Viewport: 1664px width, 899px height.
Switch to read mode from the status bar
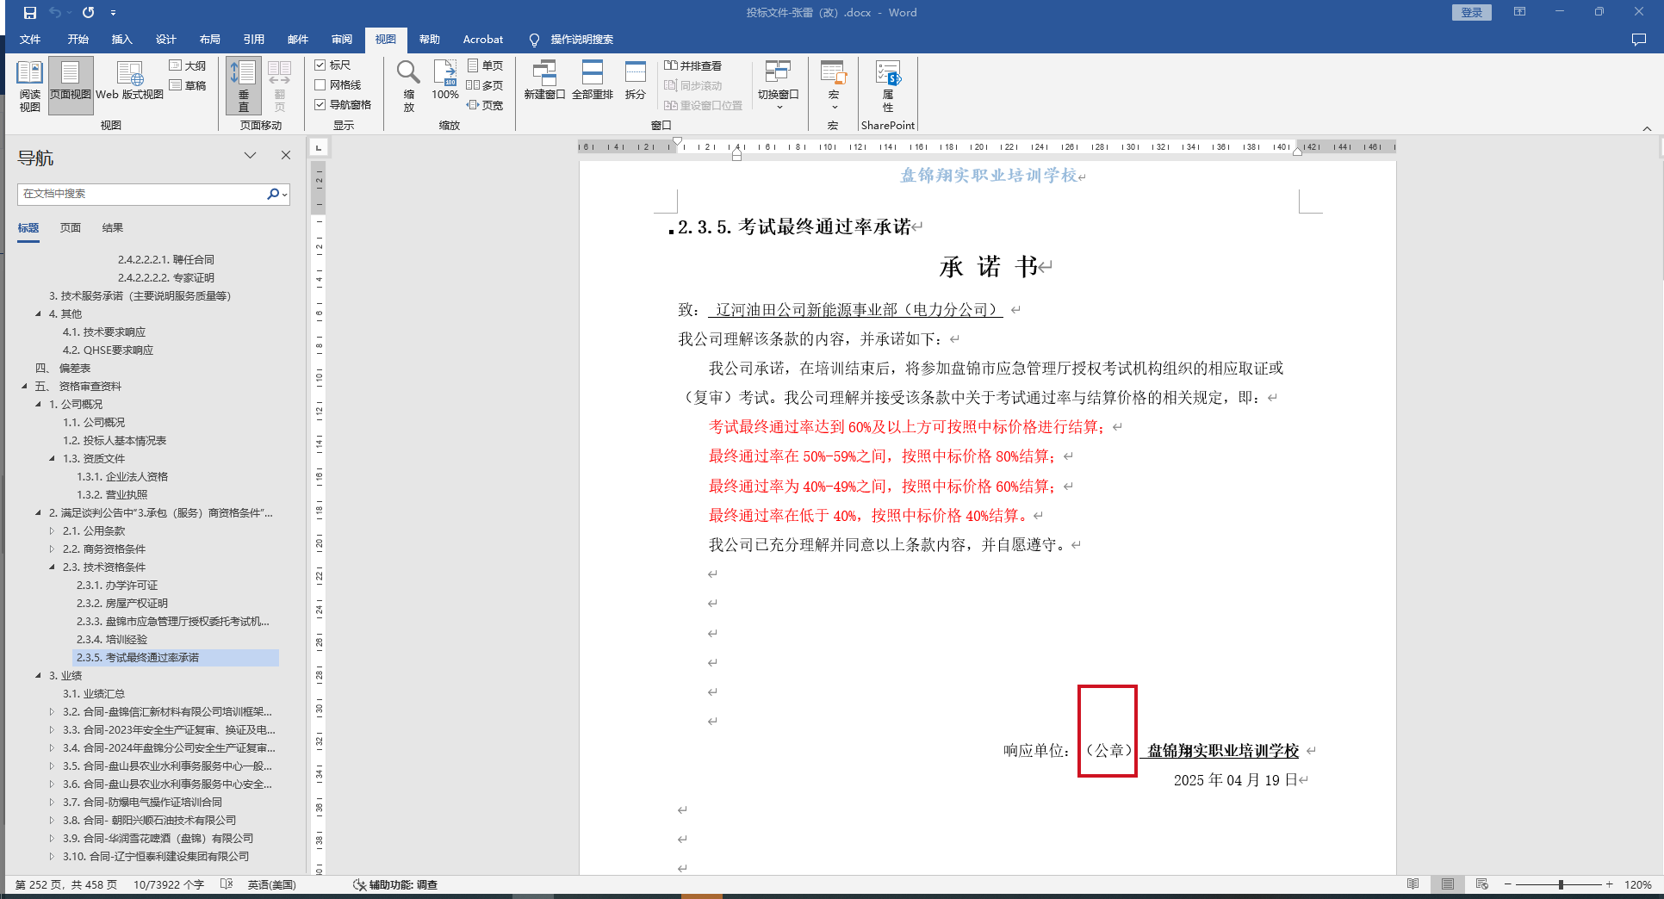click(1413, 884)
